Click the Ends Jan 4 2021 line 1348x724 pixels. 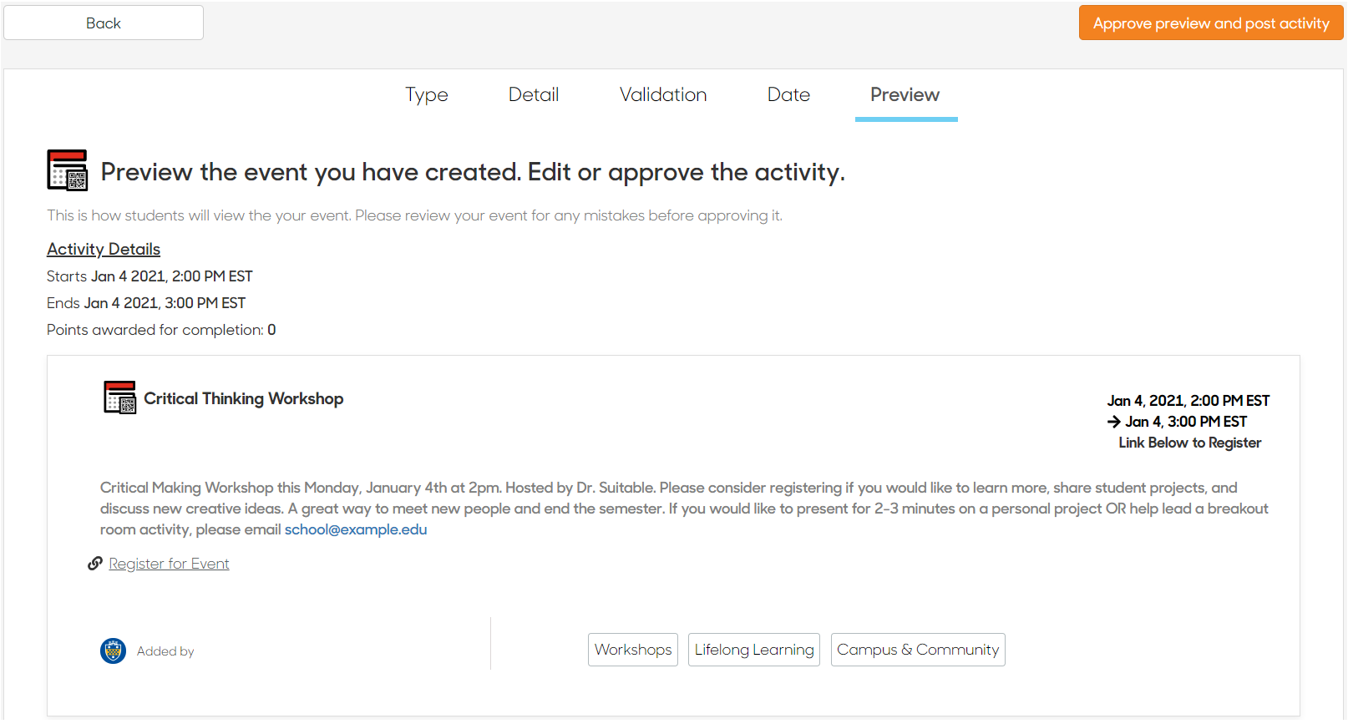click(x=146, y=303)
